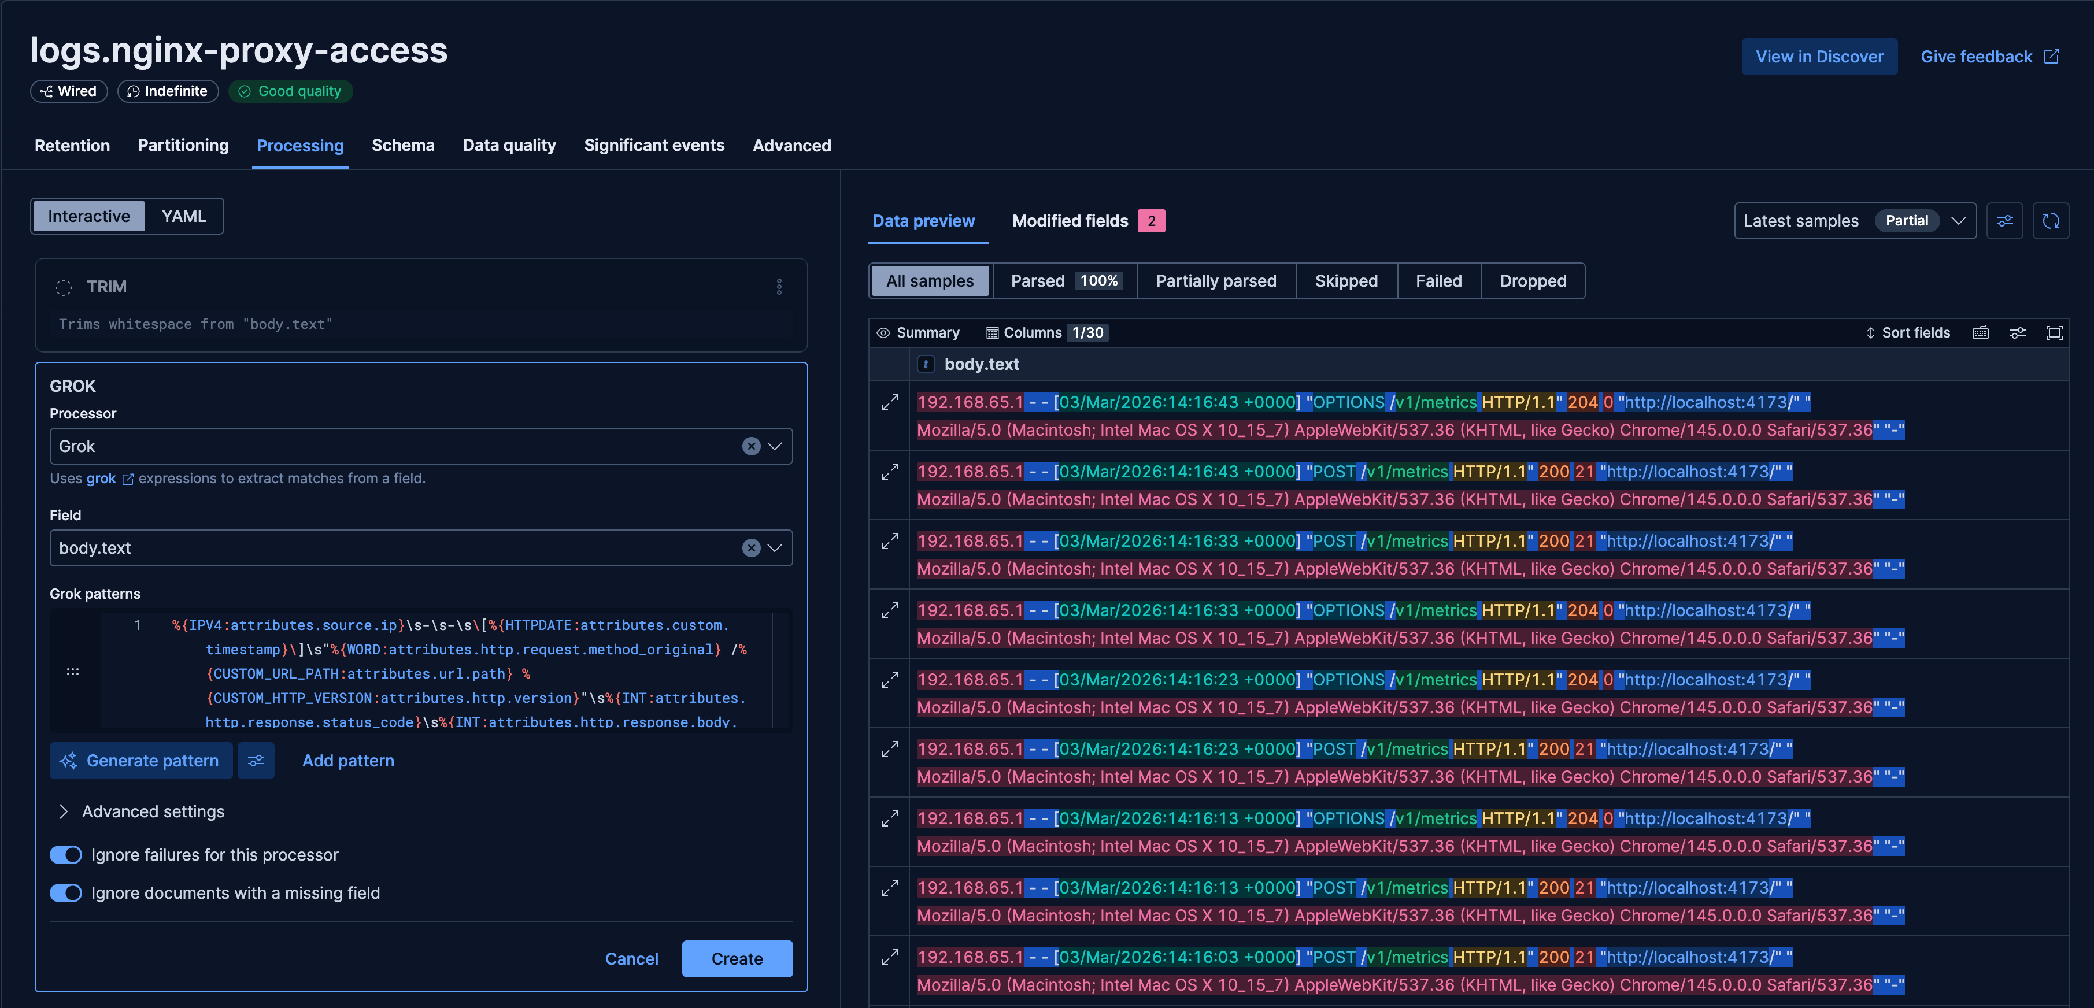Image resolution: width=2094 pixels, height=1008 pixels.
Task: Enter full screen mode for data table
Action: click(x=2054, y=332)
